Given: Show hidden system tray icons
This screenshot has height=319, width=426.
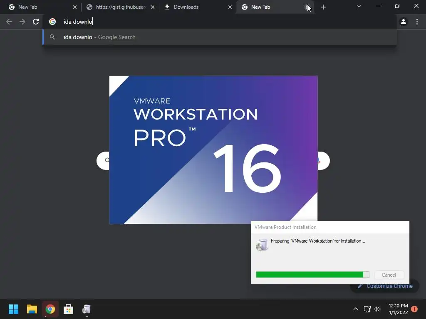Looking at the screenshot, I should (355, 309).
